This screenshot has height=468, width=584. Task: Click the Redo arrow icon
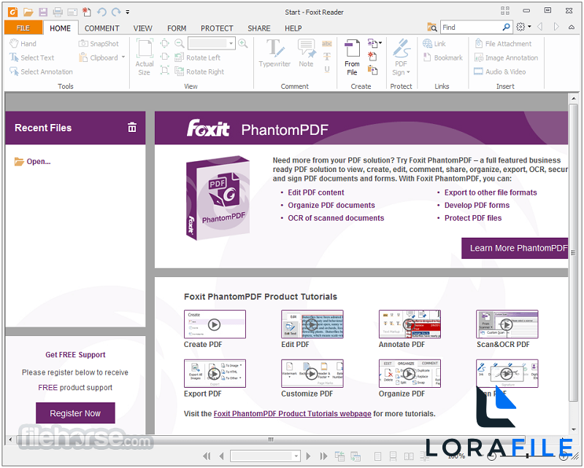(x=116, y=12)
